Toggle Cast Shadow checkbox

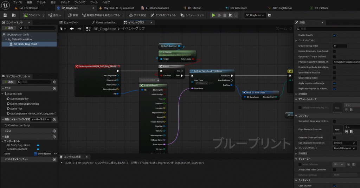[334, 186]
